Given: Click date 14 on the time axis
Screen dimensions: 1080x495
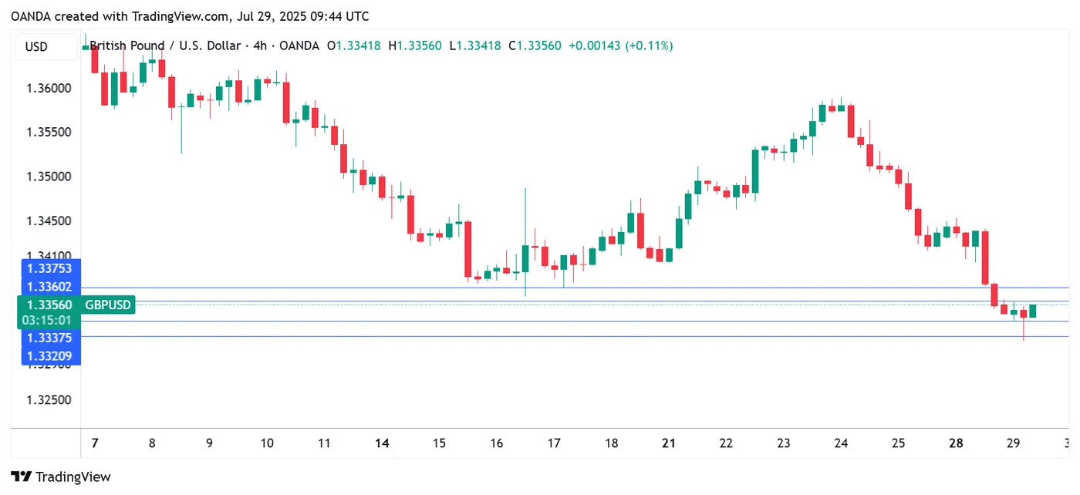Looking at the screenshot, I should tap(382, 443).
